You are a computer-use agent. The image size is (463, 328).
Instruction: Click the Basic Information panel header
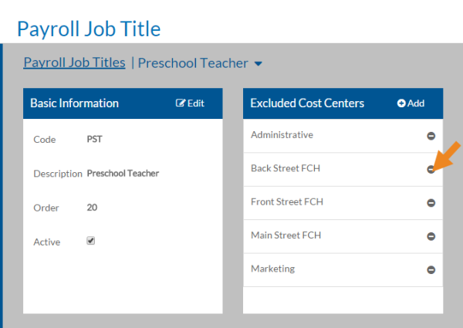[x=74, y=103]
